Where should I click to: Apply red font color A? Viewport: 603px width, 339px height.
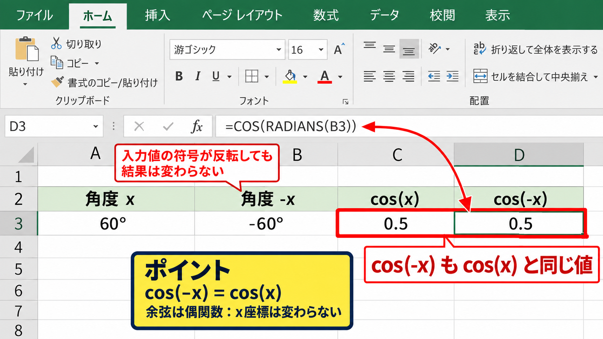click(x=325, y=76)
